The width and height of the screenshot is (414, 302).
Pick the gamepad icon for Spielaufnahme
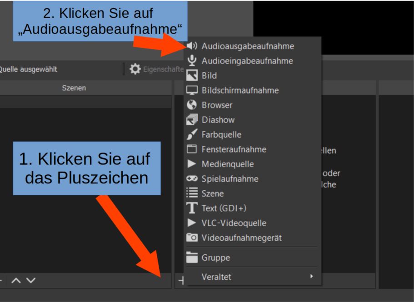192,179
